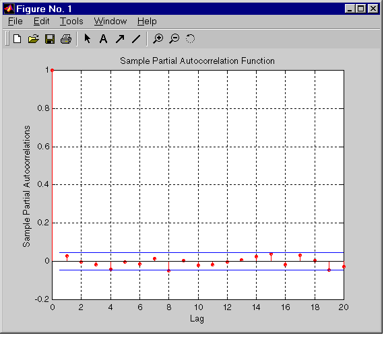Enable the Zoom In magnifier tool
This screenshot has height=337, width=384.
click(158, 38)
